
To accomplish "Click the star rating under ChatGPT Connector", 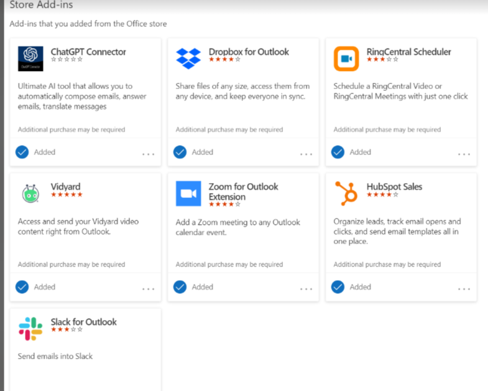I will coord(67,59).
